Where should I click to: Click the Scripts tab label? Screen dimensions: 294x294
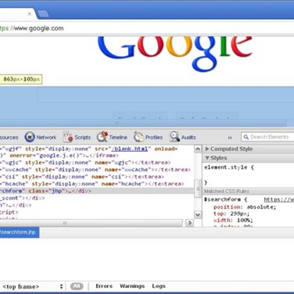coord(82,137)
